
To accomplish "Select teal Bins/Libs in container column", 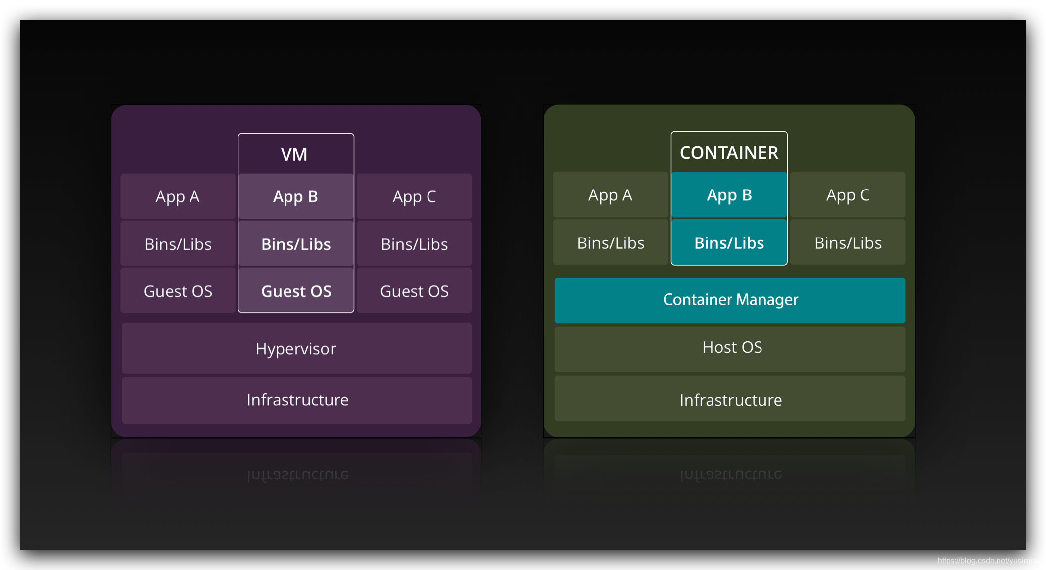I will 729,242.
